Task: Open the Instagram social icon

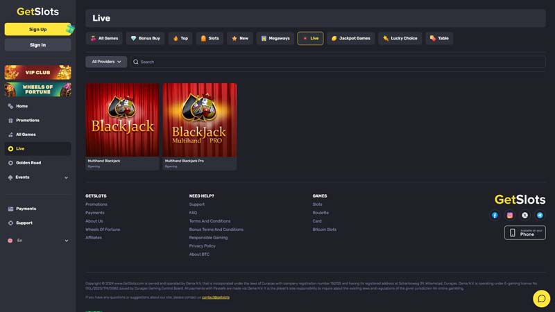Action: click(x=510, y=215)
